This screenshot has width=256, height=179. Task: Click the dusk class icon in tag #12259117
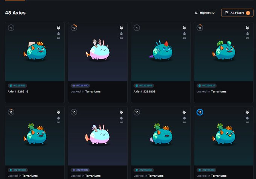click(74, 170)
